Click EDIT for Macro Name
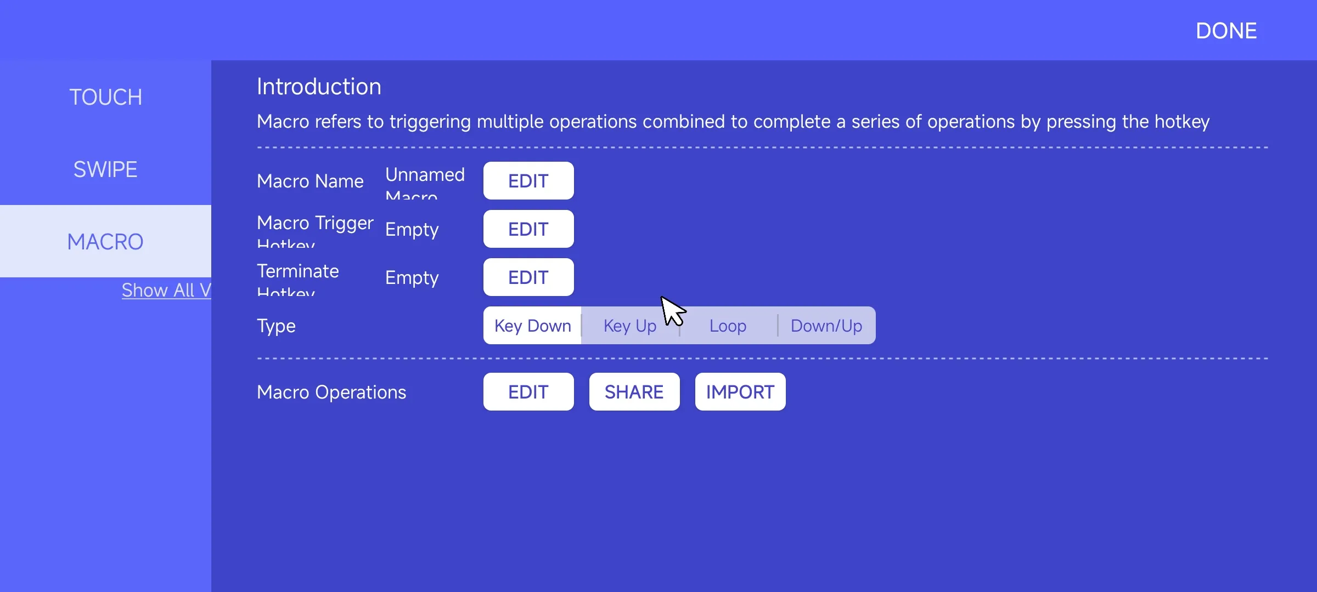 tap(528, 180)
